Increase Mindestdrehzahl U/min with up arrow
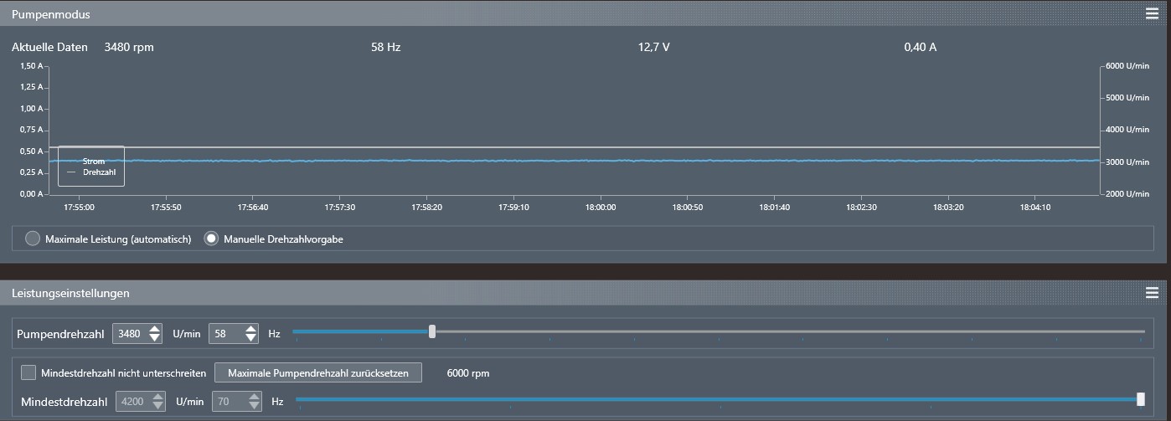This screenshot has height=421, width=1171. pyautogui.click(x=157, y=398)
